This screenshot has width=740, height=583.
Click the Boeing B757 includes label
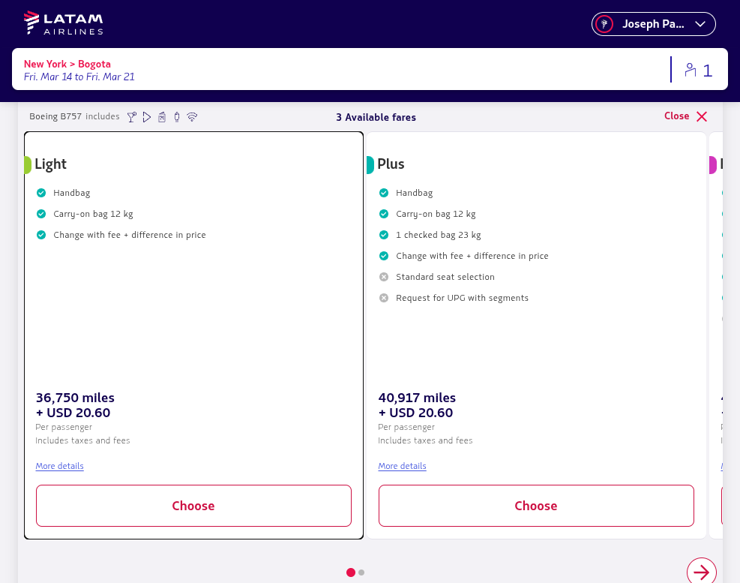click(74, 116)
